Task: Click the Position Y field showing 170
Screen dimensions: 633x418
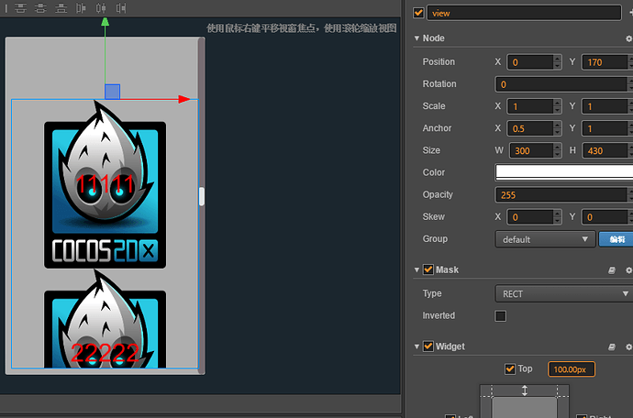Action: 605,62
